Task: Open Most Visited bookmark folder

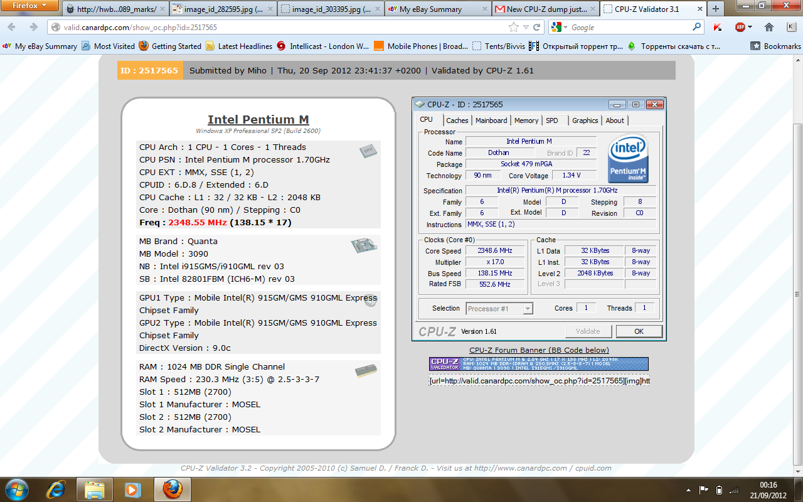Action: tap(108, 46)
